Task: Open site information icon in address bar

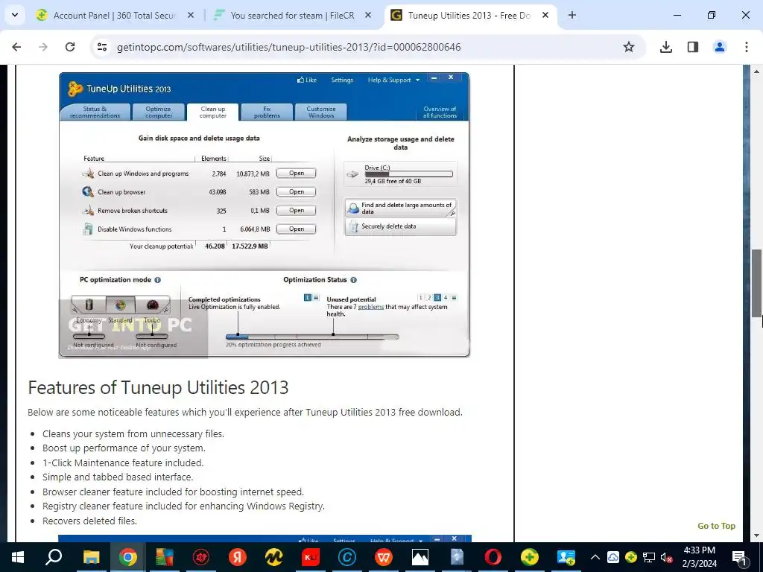Action: click(102, 47)
